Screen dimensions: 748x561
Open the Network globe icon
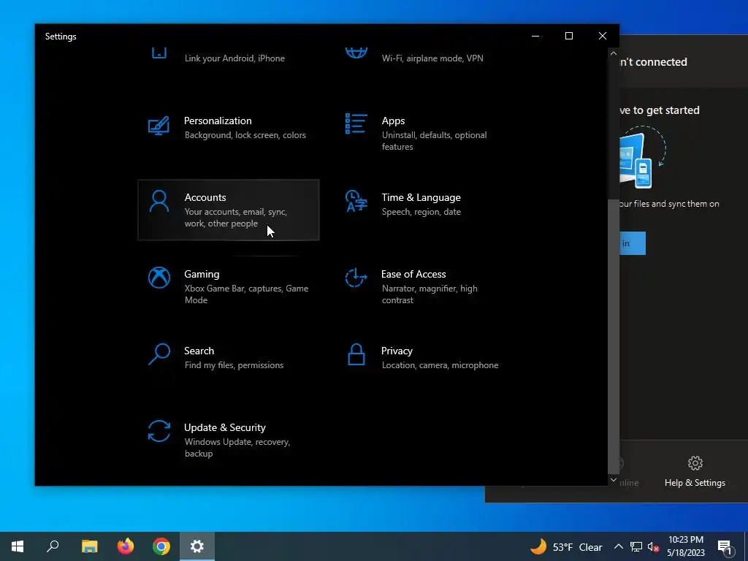point(356,53)
